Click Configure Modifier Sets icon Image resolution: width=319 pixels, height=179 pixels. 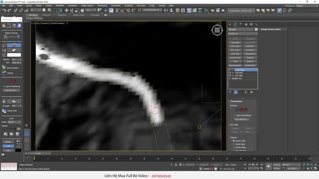(x=251, y=92)
